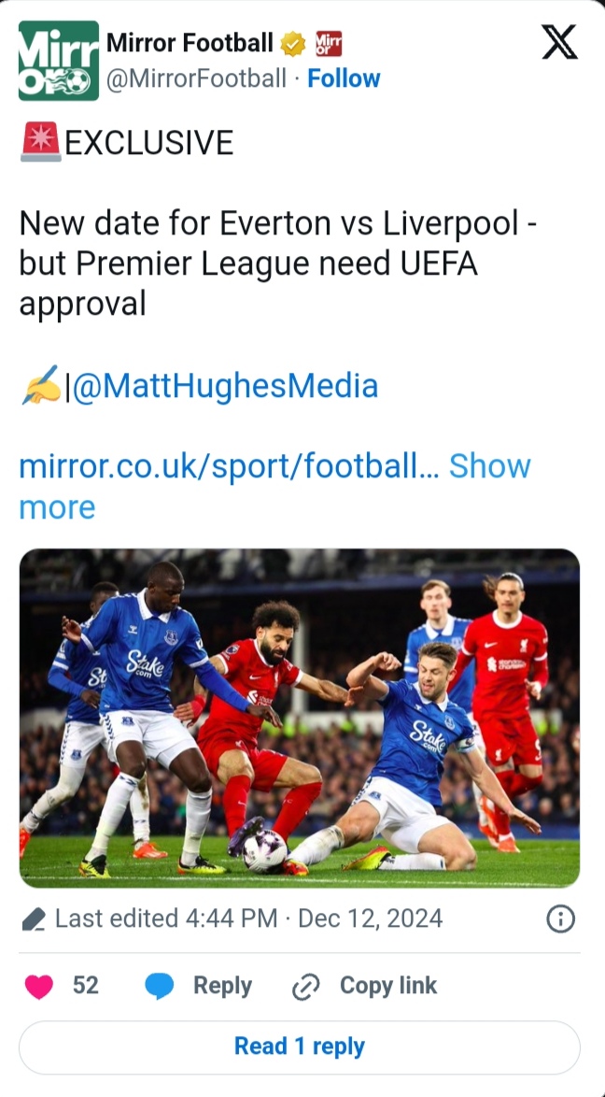This screenshot has height=1097, width=605.
Task: Follow the Mirror Football account
Action: [344, 78]
